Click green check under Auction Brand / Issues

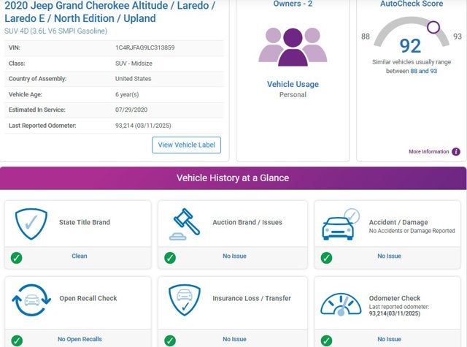coord(170,258)
